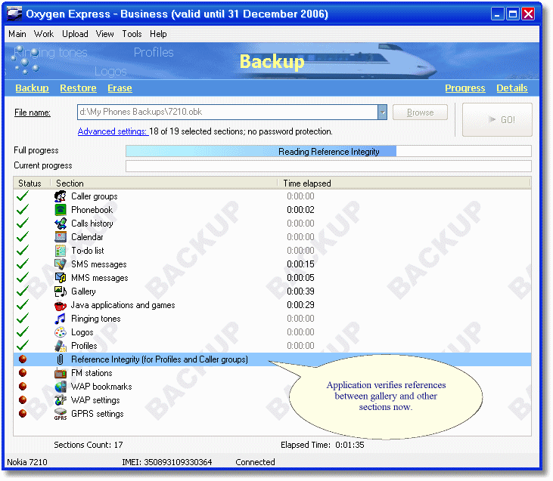Click the backup file name input field

[228, 113]
